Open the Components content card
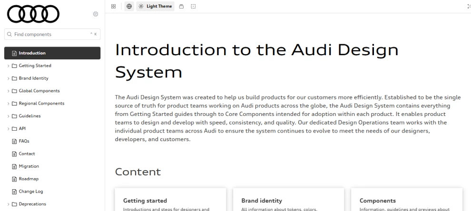Image resolution: width=471 pixels, height=211 pixels. [406, 200]
